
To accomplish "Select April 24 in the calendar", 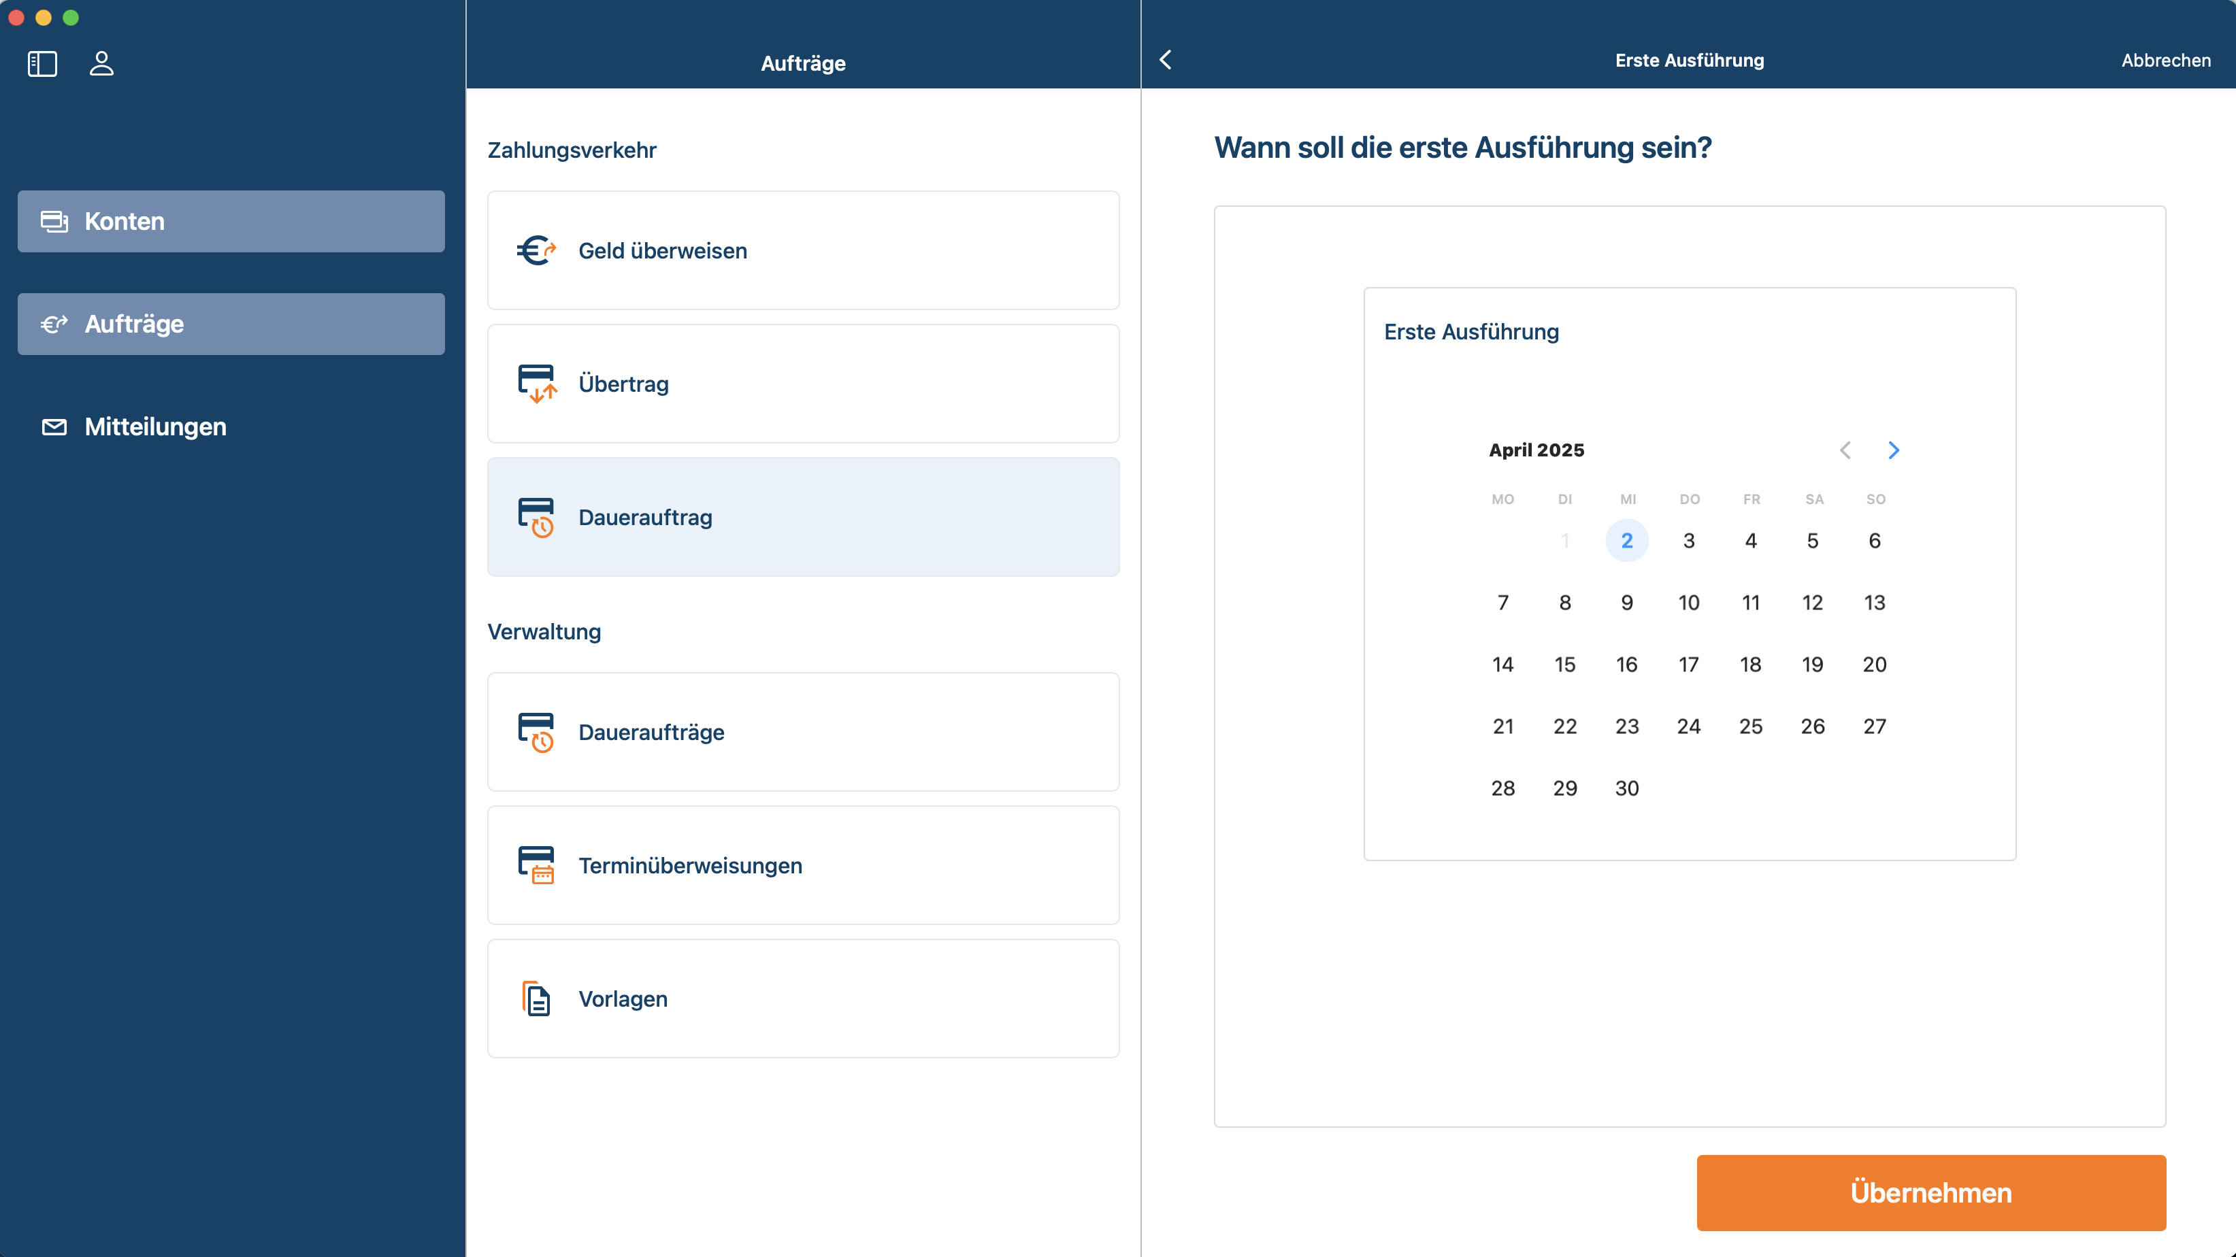I will (1689, 726).
